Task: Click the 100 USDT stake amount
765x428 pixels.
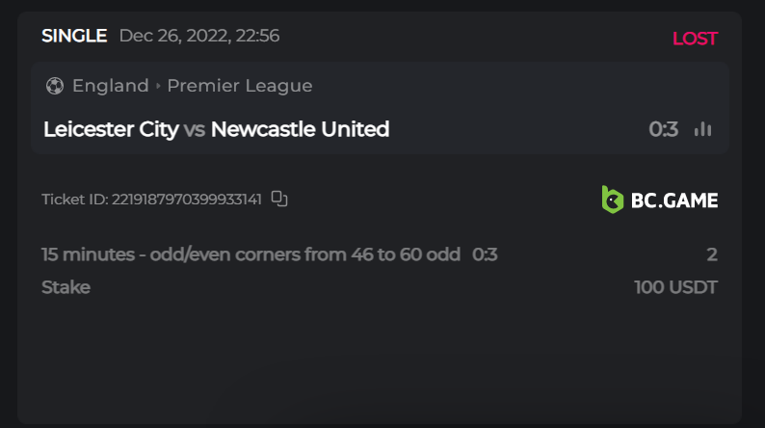Action: 675,287
